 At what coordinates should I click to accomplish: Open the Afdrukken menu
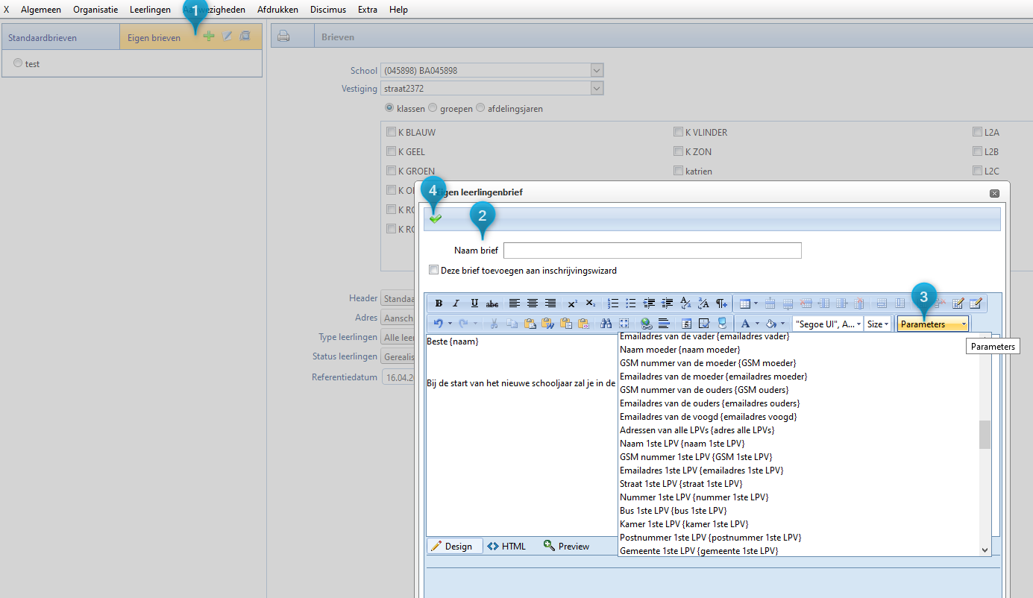[277, 10]
